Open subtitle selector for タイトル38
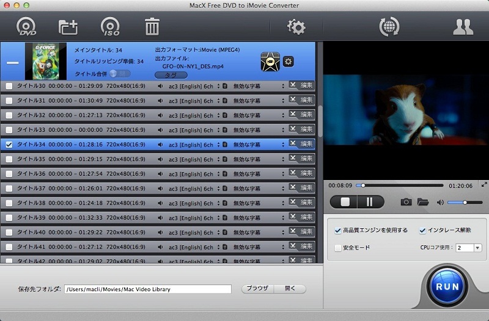Screen dimensions: 489x321 (259, 203)
